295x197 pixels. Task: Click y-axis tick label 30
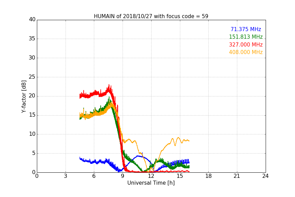pos(32,58)
